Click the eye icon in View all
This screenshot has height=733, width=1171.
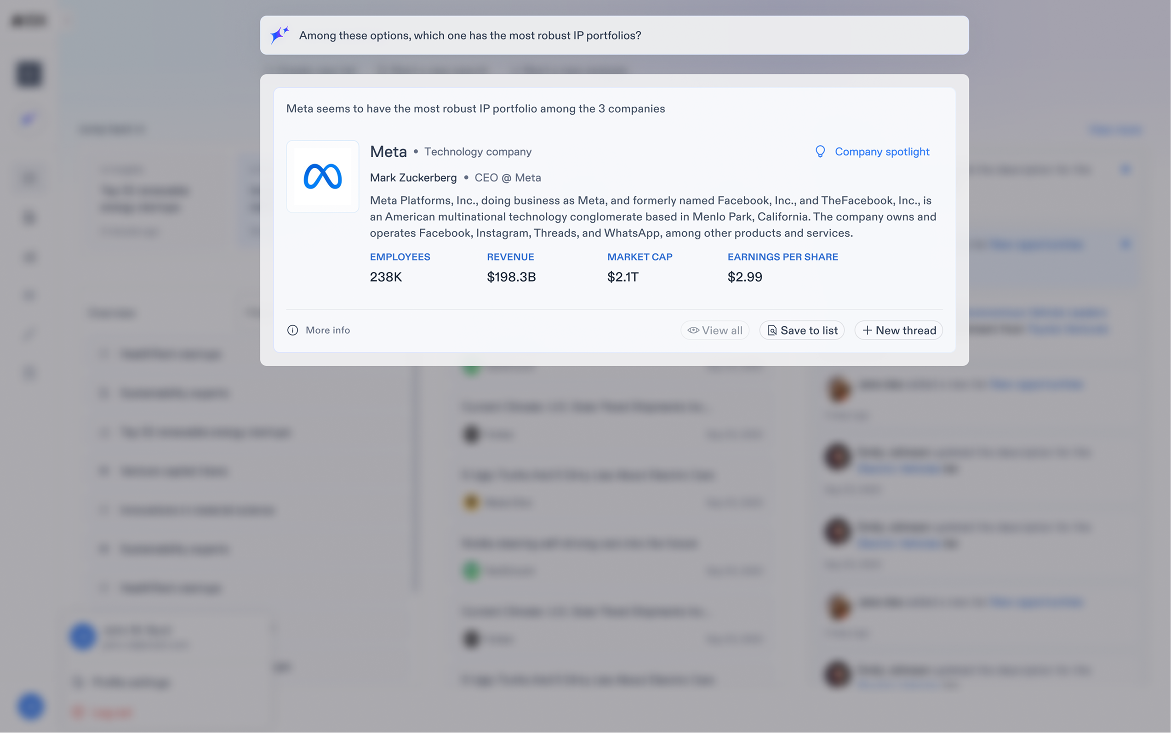693,330
